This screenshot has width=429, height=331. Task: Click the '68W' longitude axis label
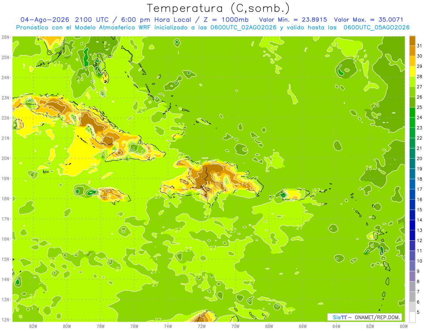(269, 326)
